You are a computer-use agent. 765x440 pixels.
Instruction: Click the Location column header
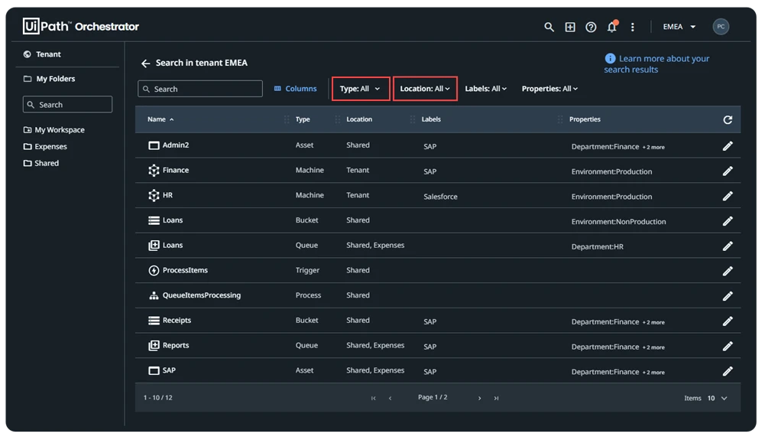point(359,119)
